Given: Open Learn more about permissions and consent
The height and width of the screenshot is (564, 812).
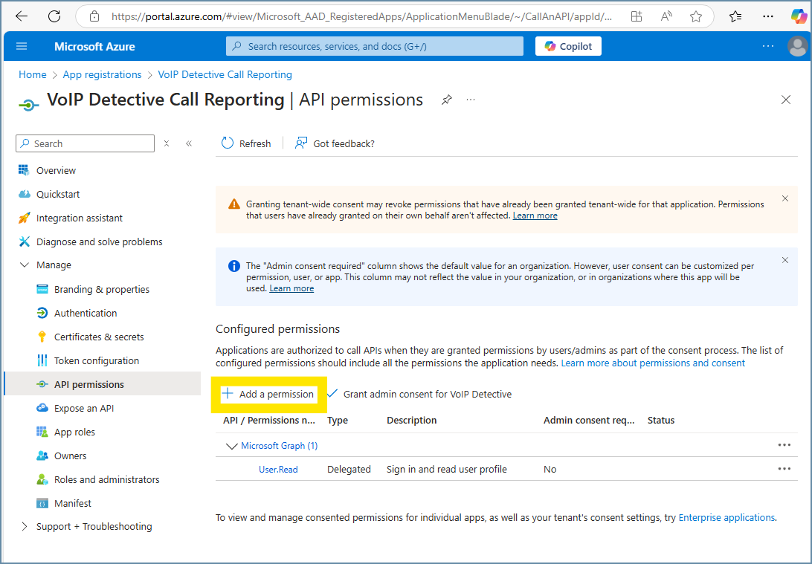Looking at the screenshot, I should (653, 363).
